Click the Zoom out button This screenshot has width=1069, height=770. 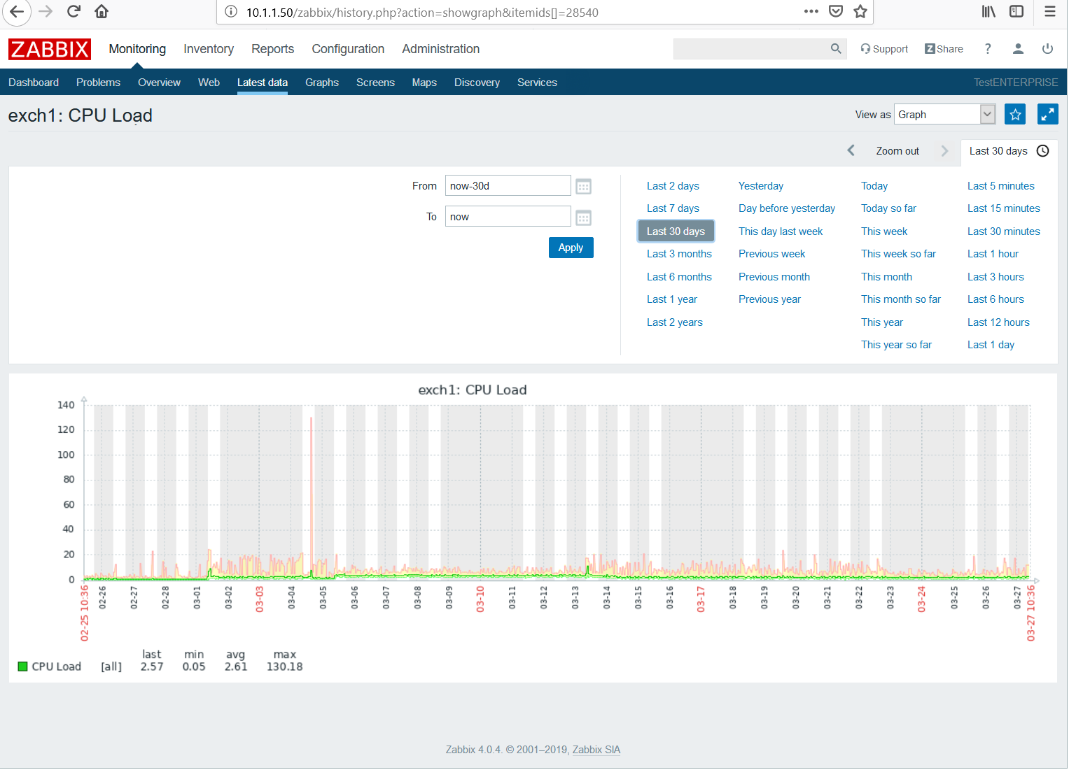click(x=897, y=151)
